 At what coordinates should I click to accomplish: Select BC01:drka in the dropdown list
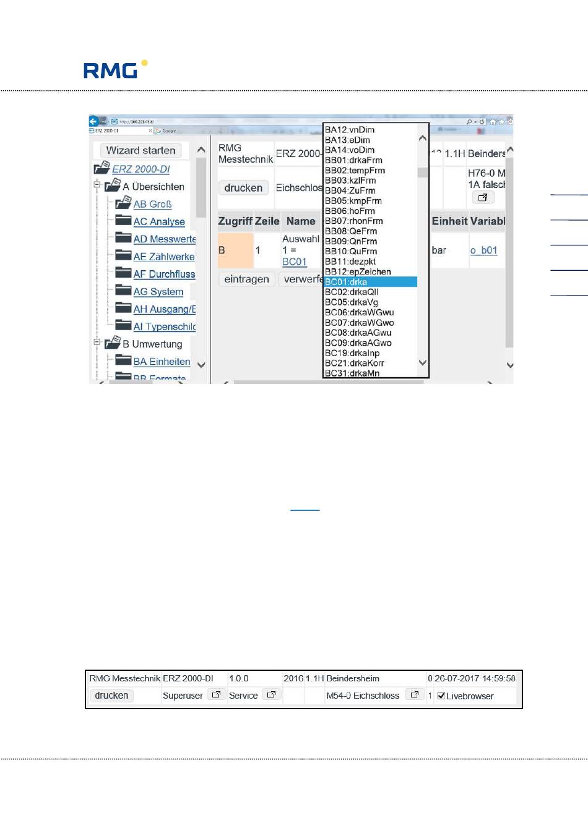click(x=371, y=282)
